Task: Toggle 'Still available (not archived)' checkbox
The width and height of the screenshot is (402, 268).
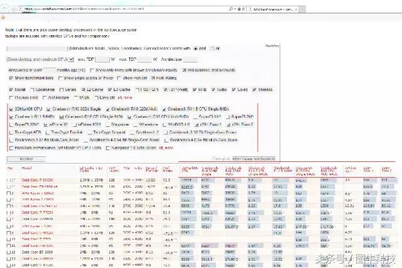Action: pyautogui.click(x=184, y=70)
